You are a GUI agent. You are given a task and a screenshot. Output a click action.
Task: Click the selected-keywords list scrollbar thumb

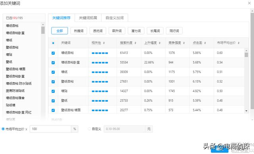pos(43,30)
